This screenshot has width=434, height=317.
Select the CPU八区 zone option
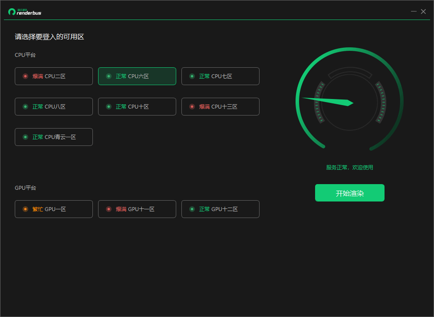[x=54, y=106]
